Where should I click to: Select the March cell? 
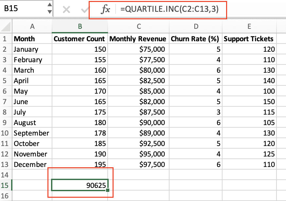pos(32,70)
